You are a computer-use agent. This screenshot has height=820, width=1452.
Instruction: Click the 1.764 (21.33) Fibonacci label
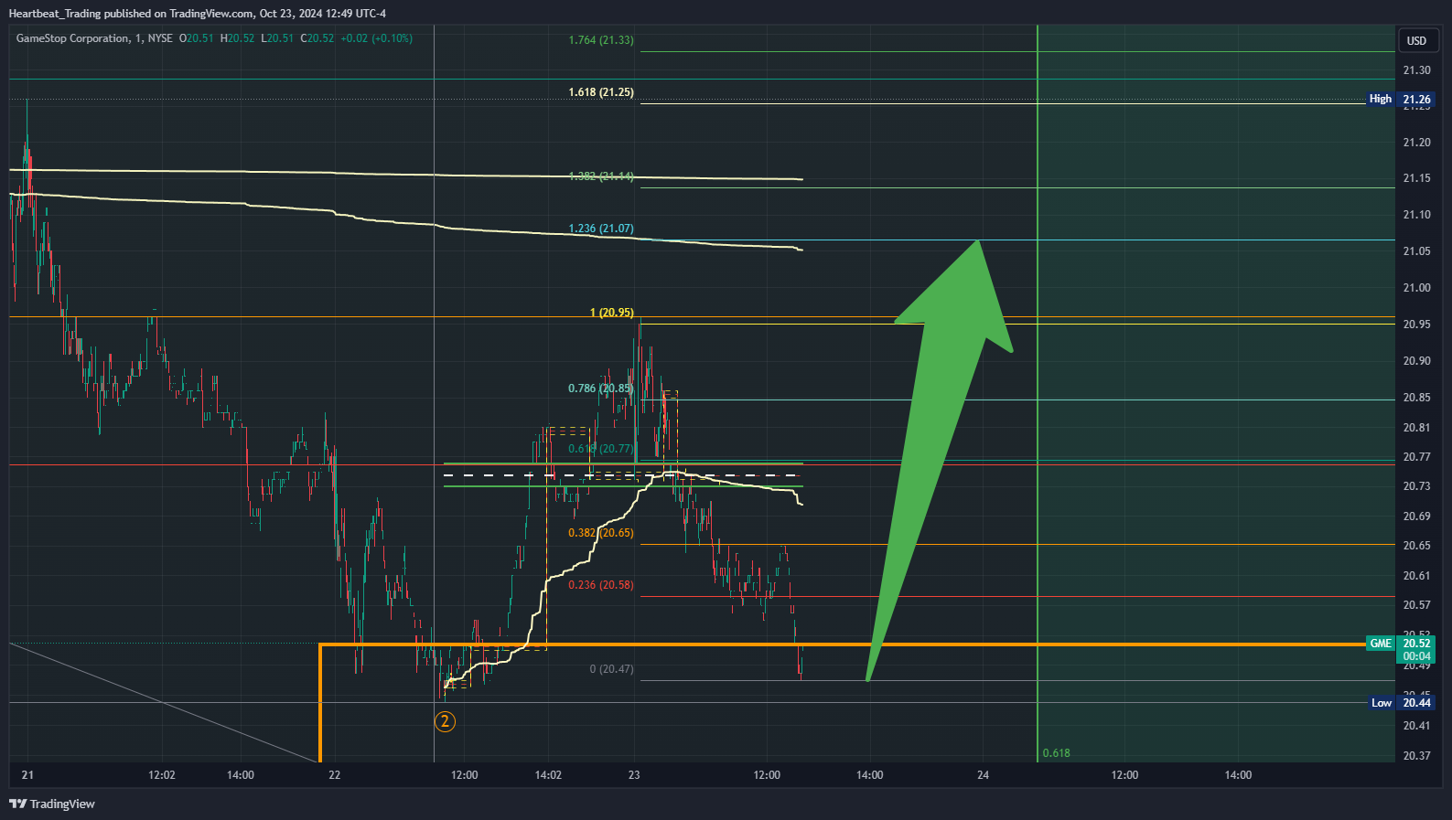tap(601, 40)
